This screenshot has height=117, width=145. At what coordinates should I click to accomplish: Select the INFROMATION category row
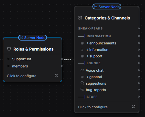click(107, 36)
